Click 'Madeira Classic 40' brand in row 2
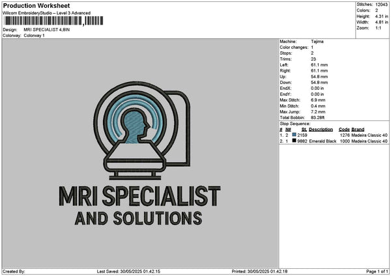Viewport: 391px width, 276px height. point(369,141)
